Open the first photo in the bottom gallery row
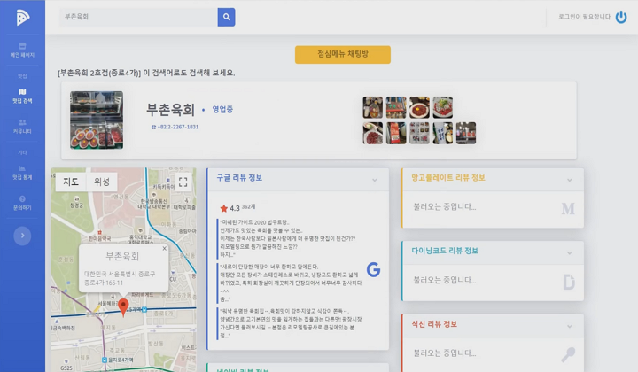 tap(373, 133)
